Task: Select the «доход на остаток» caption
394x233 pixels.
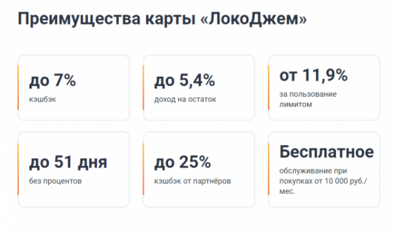Action: 185,99
